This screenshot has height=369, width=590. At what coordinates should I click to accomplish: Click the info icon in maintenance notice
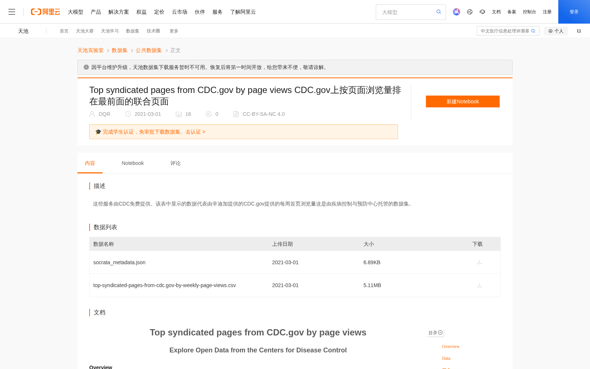click(86, 67)
